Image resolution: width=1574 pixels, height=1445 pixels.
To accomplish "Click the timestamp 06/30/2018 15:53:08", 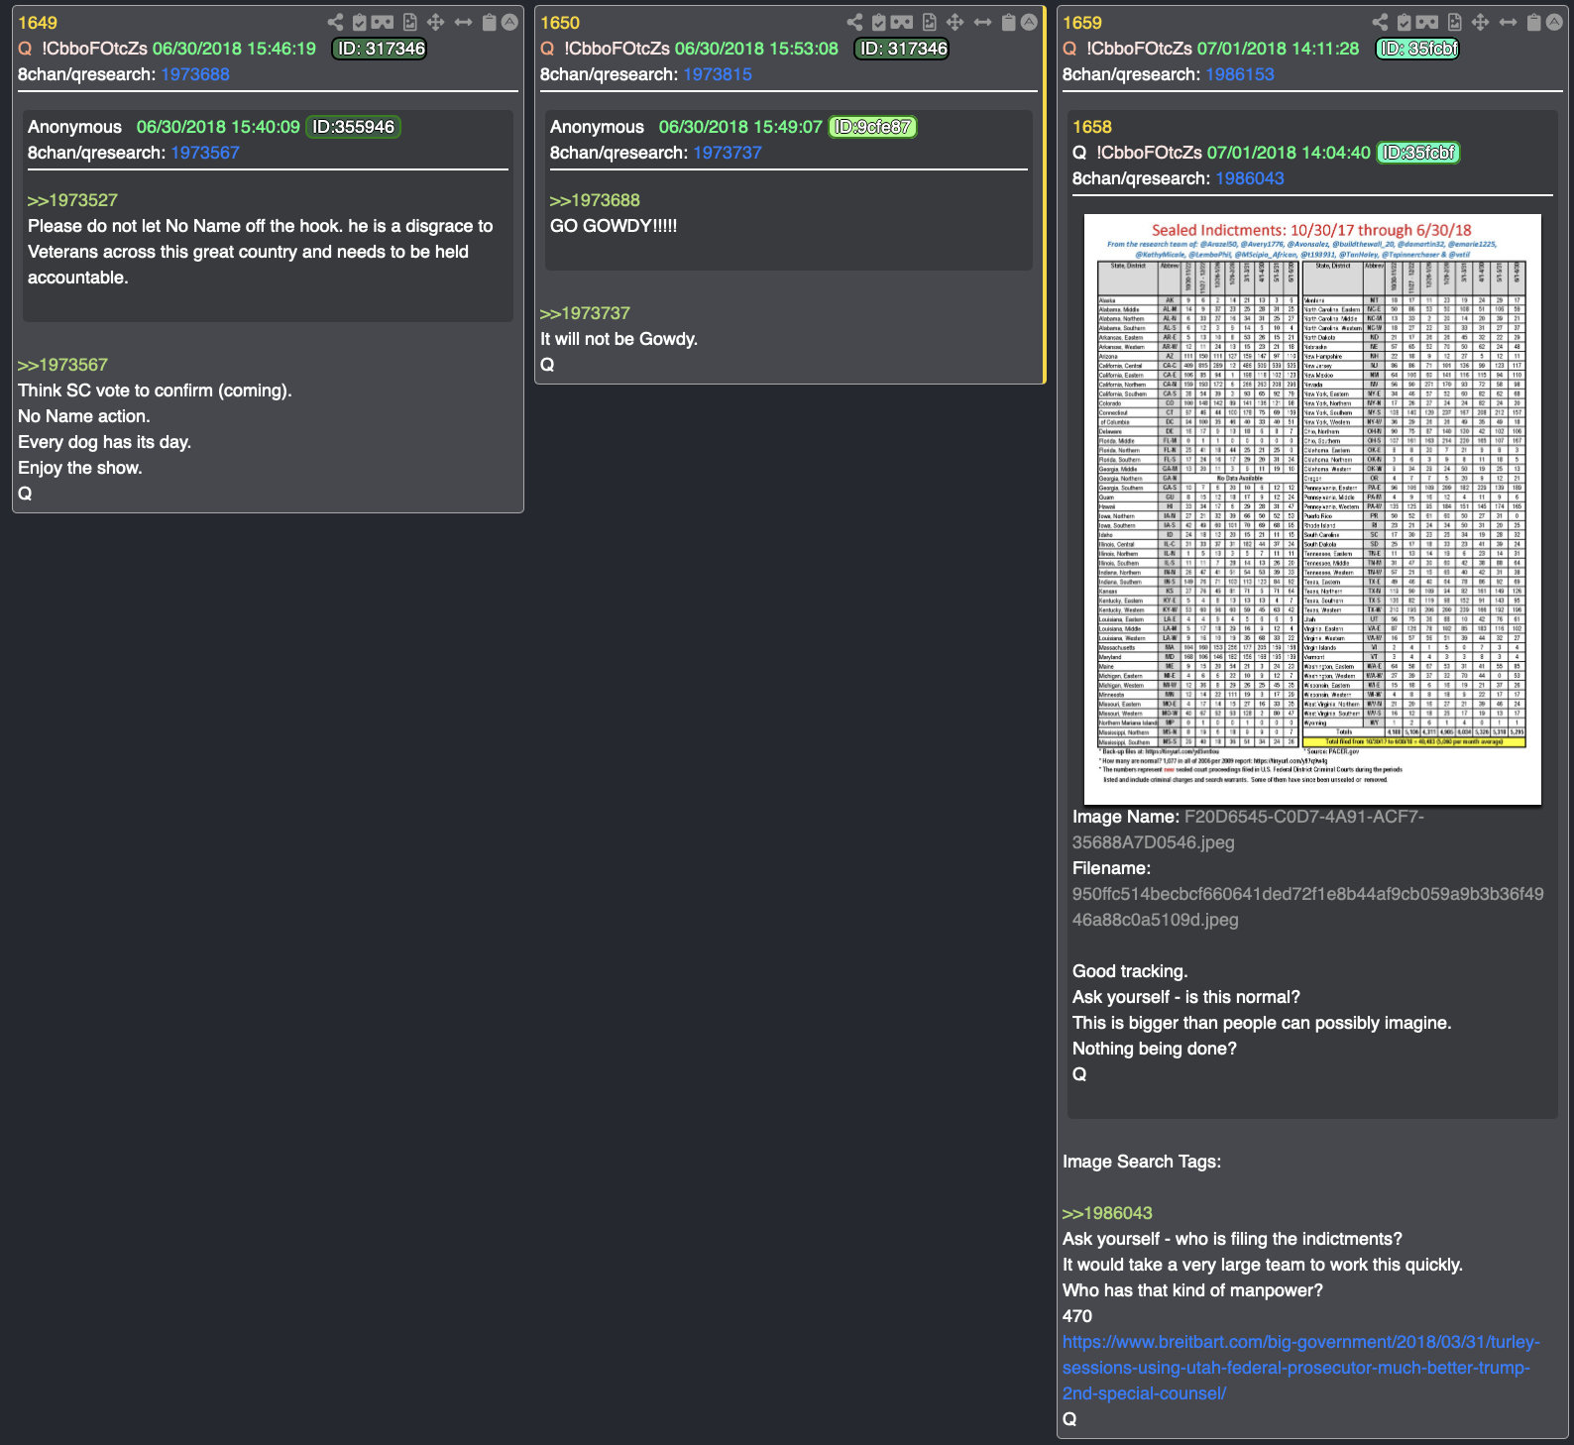I will [756, 49].
